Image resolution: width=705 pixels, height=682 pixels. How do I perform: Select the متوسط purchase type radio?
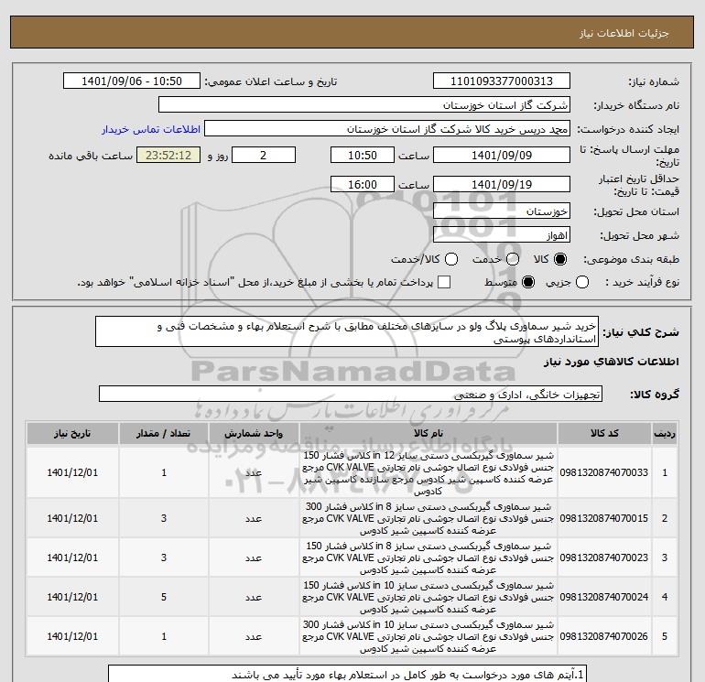528,282
